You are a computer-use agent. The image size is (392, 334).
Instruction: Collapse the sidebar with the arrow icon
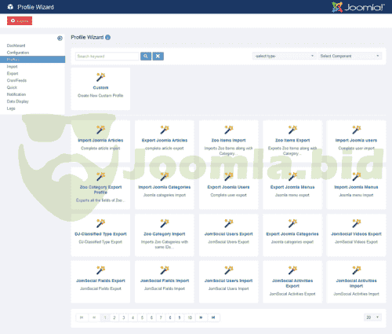pos(60,39)
